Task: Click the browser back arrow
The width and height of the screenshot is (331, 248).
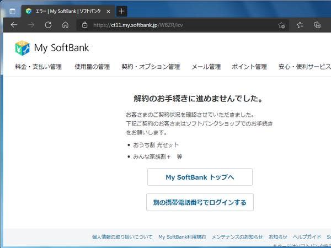Action: click(x=14, y=25)
